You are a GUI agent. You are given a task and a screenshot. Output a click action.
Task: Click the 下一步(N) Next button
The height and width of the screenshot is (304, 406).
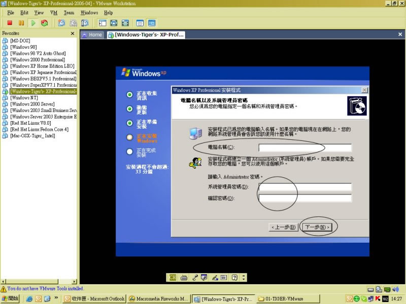pyautogui.click(x=317, y=227)
